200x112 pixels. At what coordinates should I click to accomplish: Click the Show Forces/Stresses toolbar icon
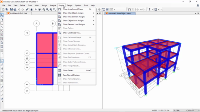pyautogui.click(x=137, y=9)
